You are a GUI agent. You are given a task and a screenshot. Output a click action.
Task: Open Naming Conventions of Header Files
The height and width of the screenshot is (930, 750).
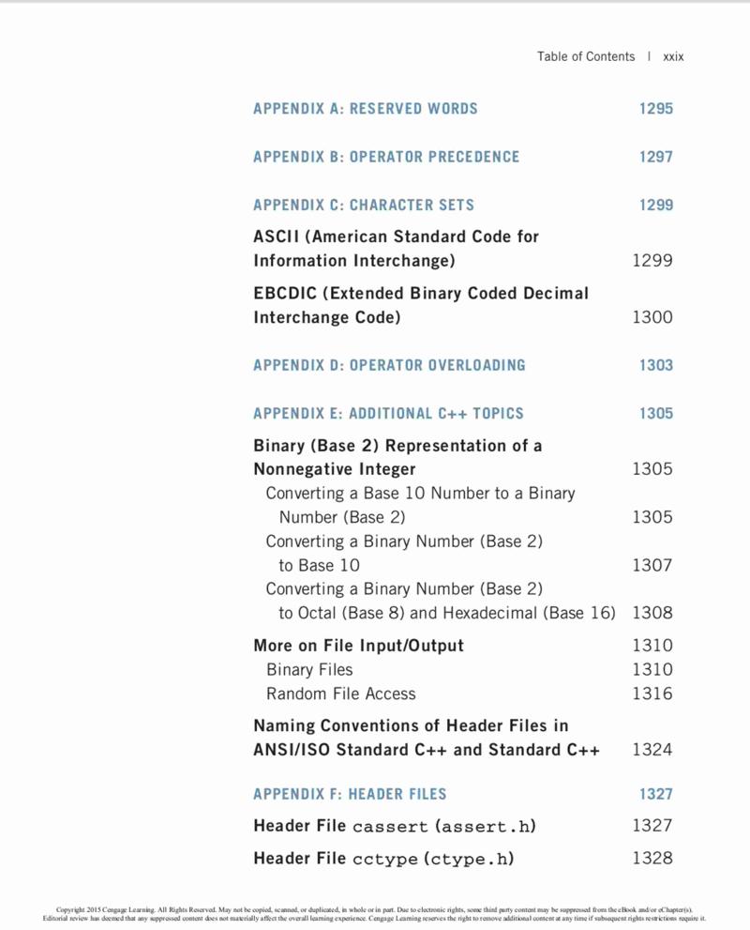click(x=426, y=738)
